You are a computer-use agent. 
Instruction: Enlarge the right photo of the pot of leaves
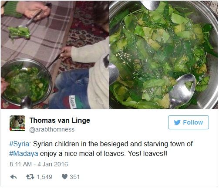click(164, 55)
